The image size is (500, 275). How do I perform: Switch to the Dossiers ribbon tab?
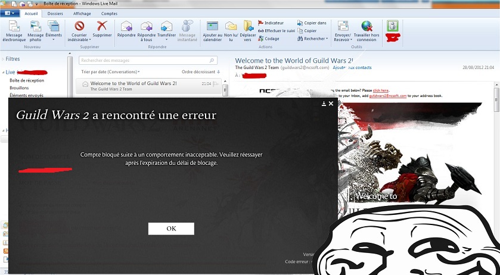[x=55, y=12]
